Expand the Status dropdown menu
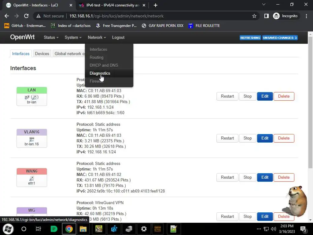Viewport: 313px width, 235px height. pos(51,37)
